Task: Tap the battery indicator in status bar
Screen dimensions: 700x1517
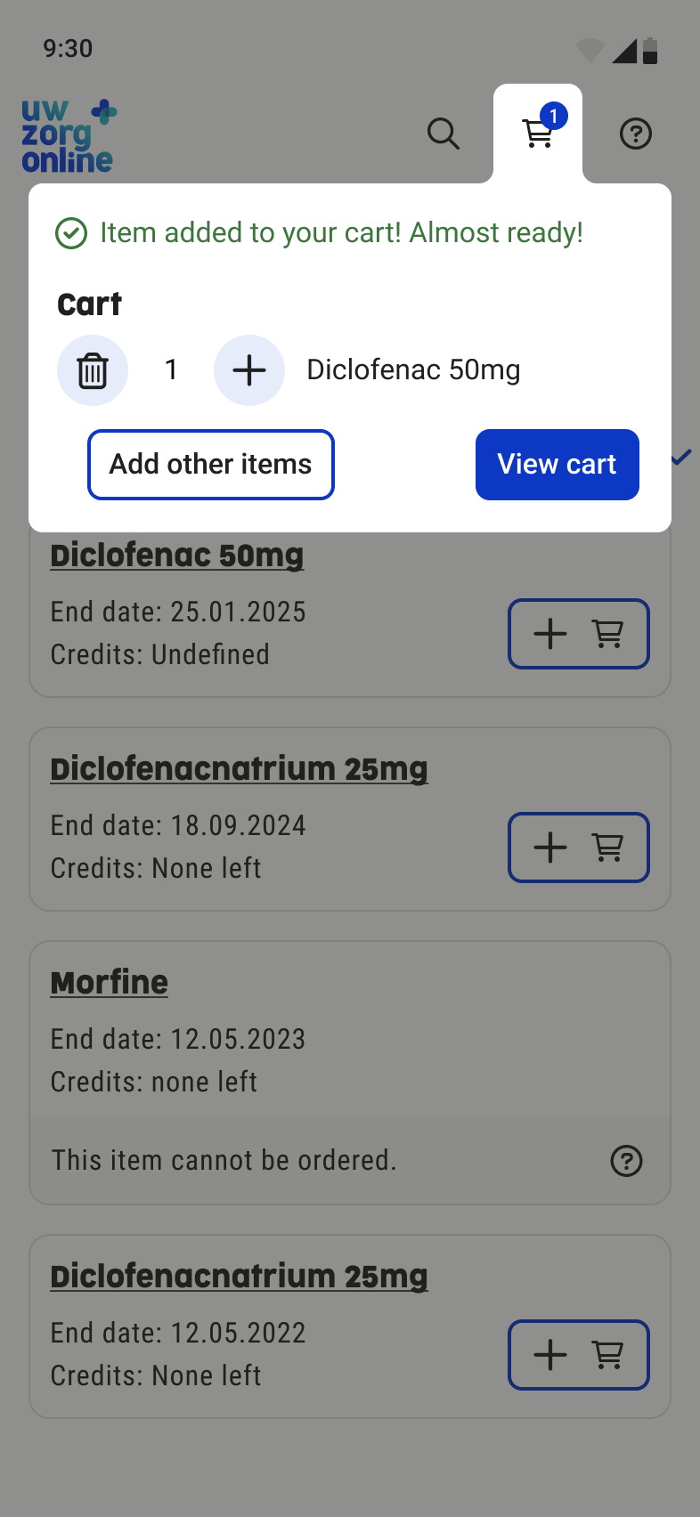Action: [x=650, y=51]
